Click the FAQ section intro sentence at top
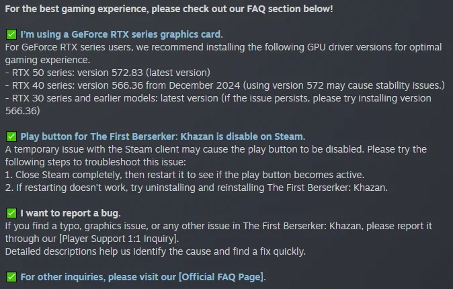Viewport: 453px width, 289px height. click(169, 9)
